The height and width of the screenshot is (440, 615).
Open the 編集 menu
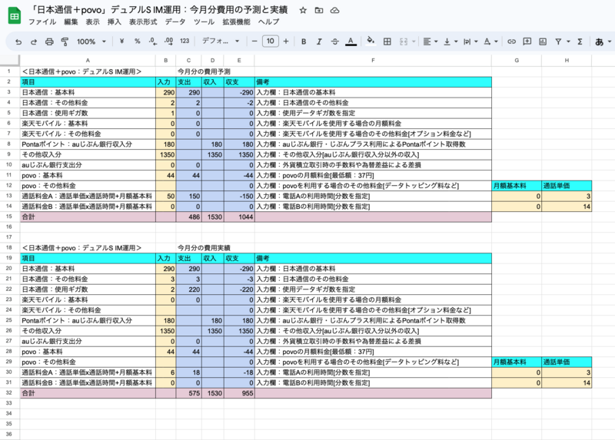click(71, 22)
